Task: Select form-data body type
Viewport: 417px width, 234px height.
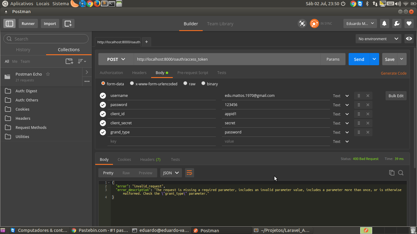Action: [103, 83]
